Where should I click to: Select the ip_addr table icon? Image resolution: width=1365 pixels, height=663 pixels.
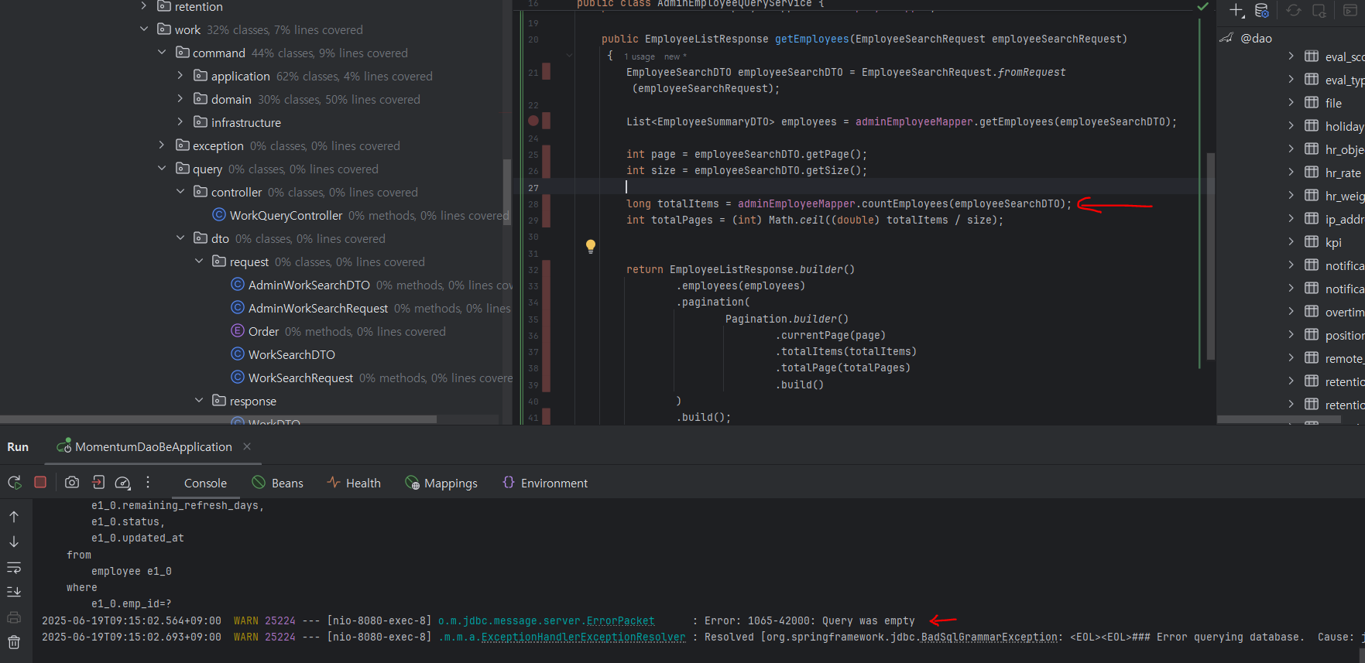(x=1312, y=218)
